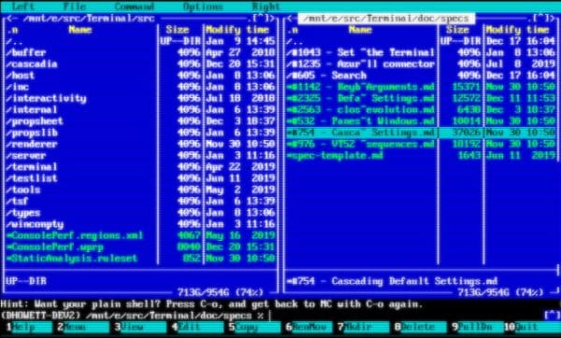This screenshot has width=561, height=338.
Task: Open the File menu
Action: pyautogui.click(x=75, y=7)
